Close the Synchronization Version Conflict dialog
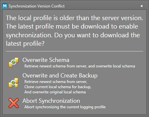 tap(142, 6)
